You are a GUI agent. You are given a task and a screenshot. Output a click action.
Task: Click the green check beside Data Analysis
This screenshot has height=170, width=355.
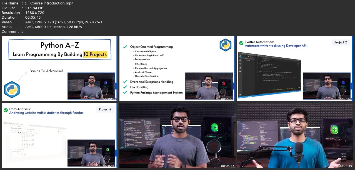[x=6, y=110]
